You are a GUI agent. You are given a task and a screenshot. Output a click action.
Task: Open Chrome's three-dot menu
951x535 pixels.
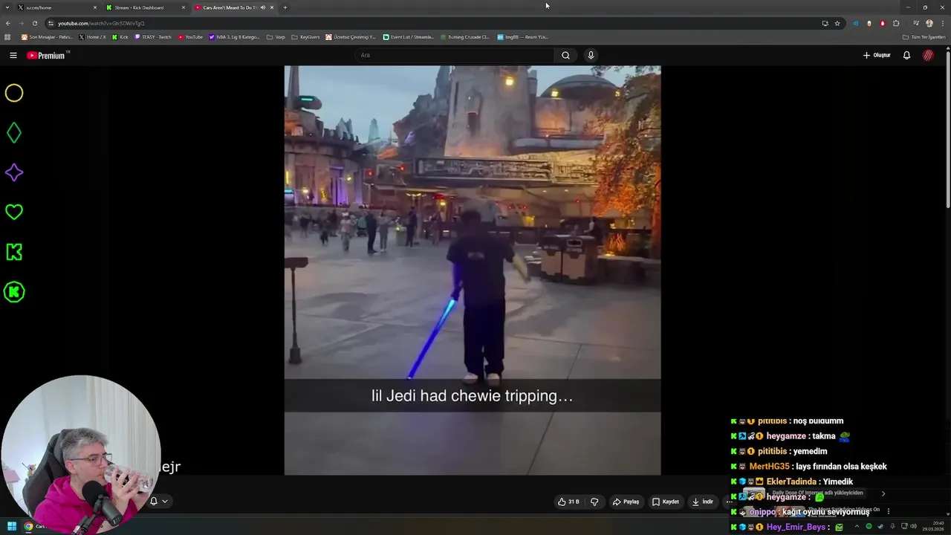pos(942,23)
